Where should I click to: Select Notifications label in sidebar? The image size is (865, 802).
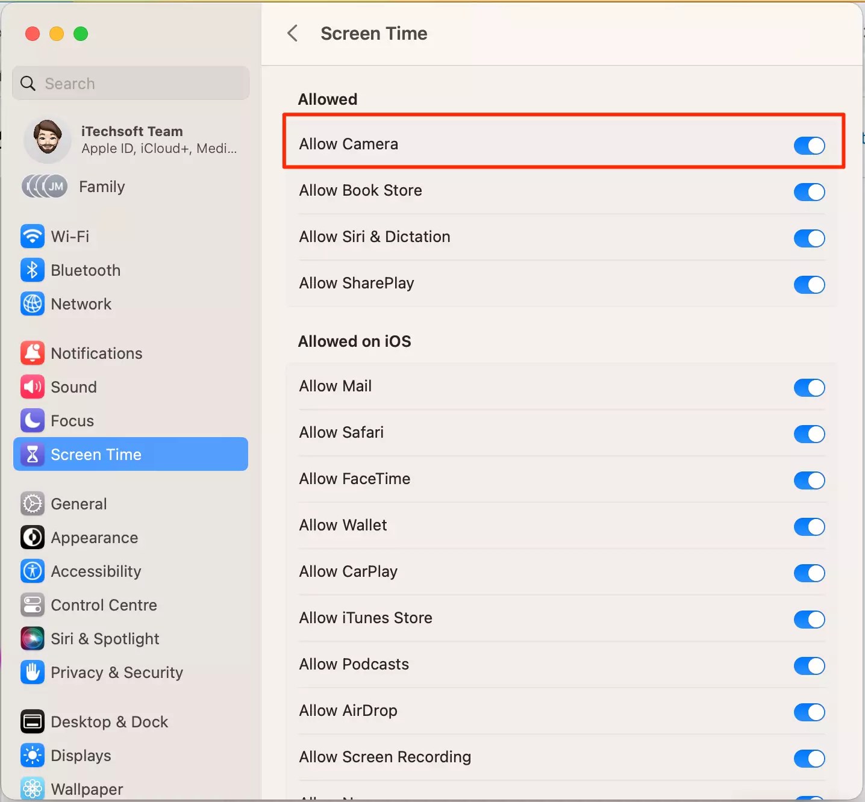click(x=96, y=353)
